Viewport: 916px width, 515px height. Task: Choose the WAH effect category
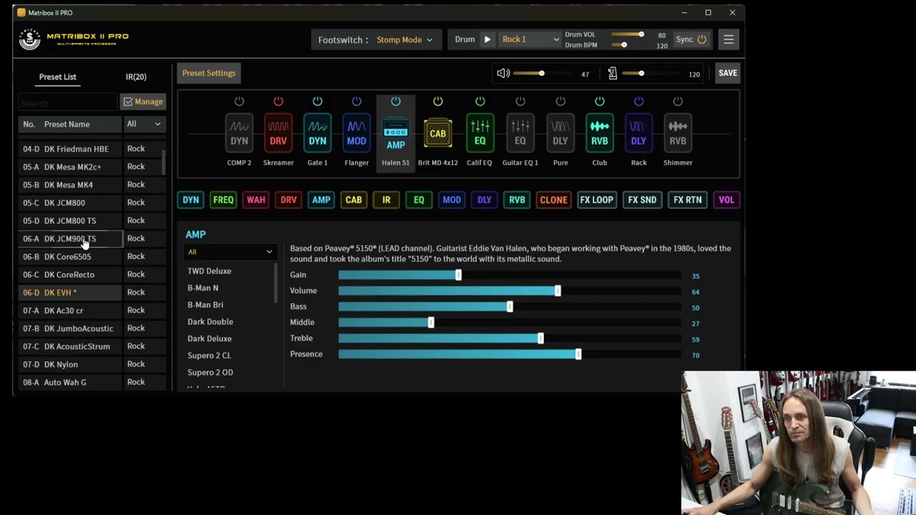coord(255,200)
